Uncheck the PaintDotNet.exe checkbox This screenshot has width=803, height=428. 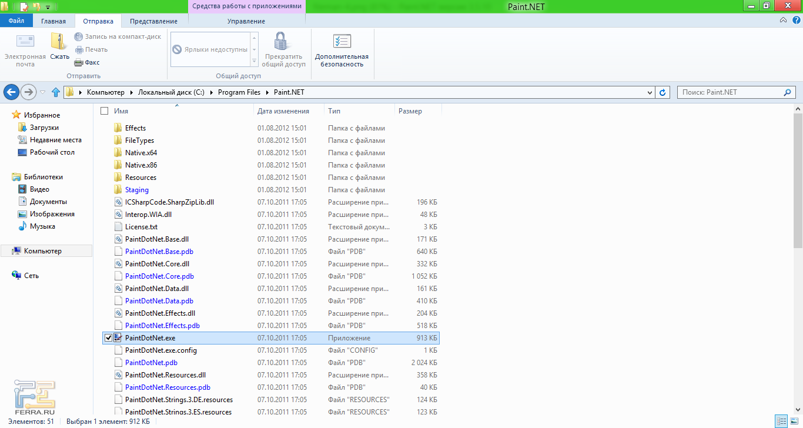tap(108, 338)
